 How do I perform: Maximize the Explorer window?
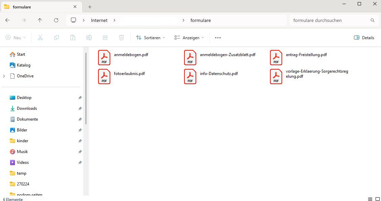pyautogui.click(x=359, y=4)
